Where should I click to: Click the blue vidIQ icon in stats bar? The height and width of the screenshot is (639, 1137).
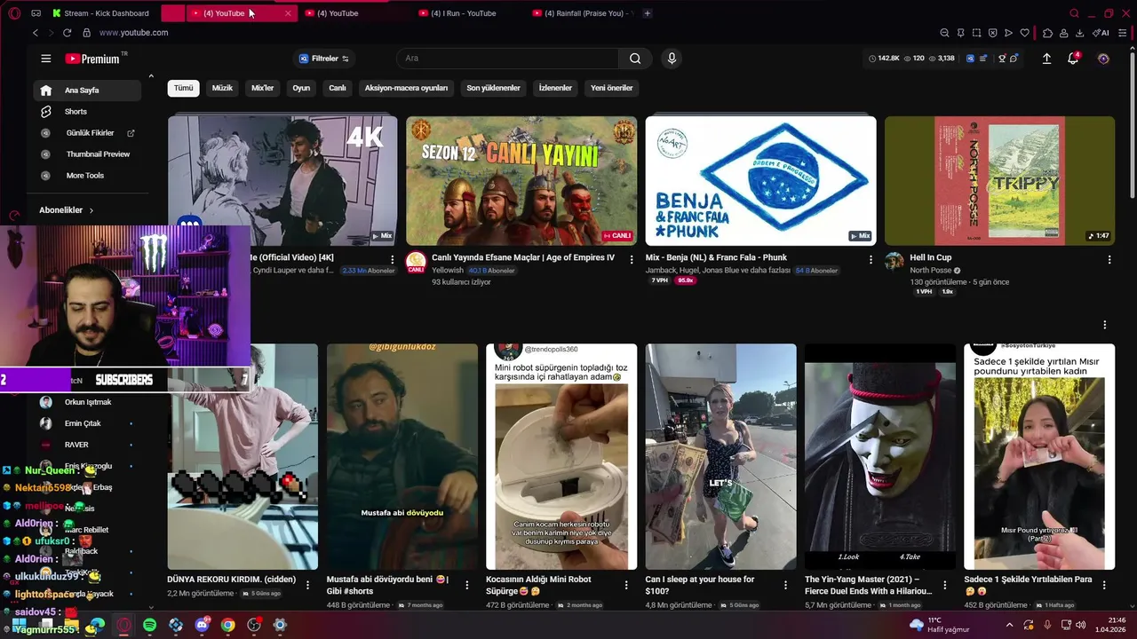970,59
